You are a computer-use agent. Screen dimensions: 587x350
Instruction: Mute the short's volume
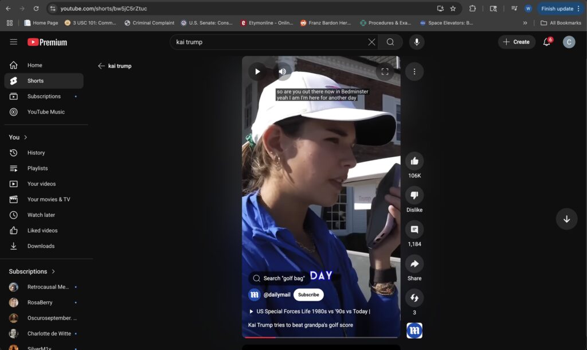tap(282, 72)
